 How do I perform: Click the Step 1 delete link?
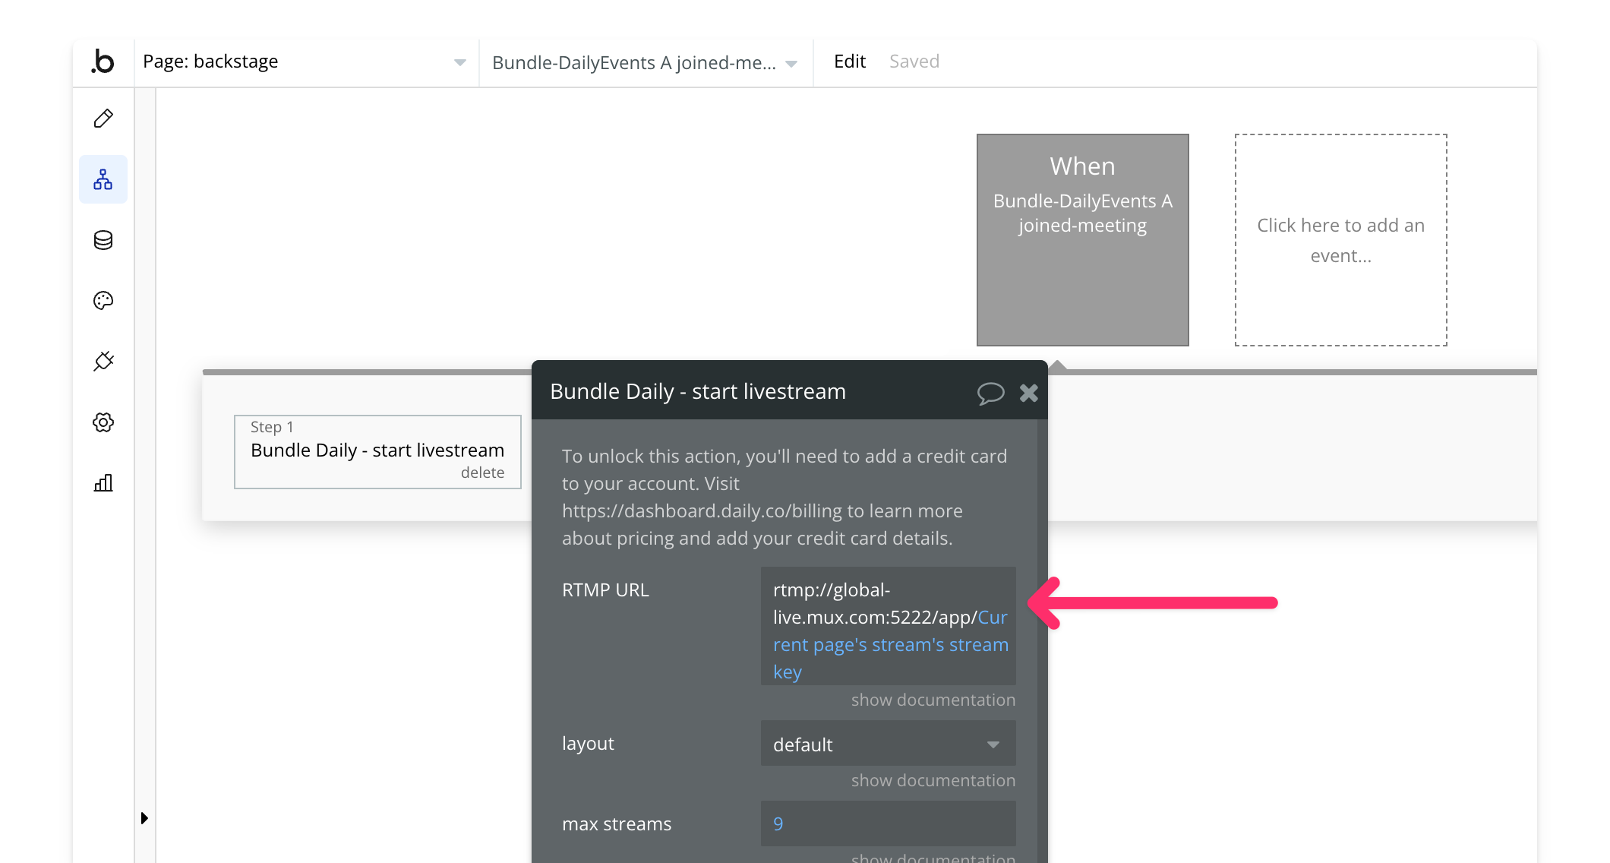(x=482, y=473)
